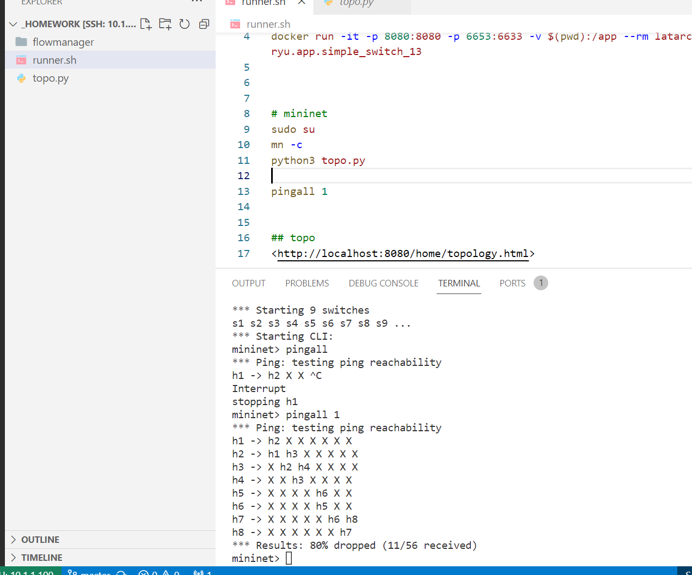Click the 'Results: 80% dropped' terminal line
The height and width of the screenshot is (575, 692).
pyautogui.click(x=354, y=545)
